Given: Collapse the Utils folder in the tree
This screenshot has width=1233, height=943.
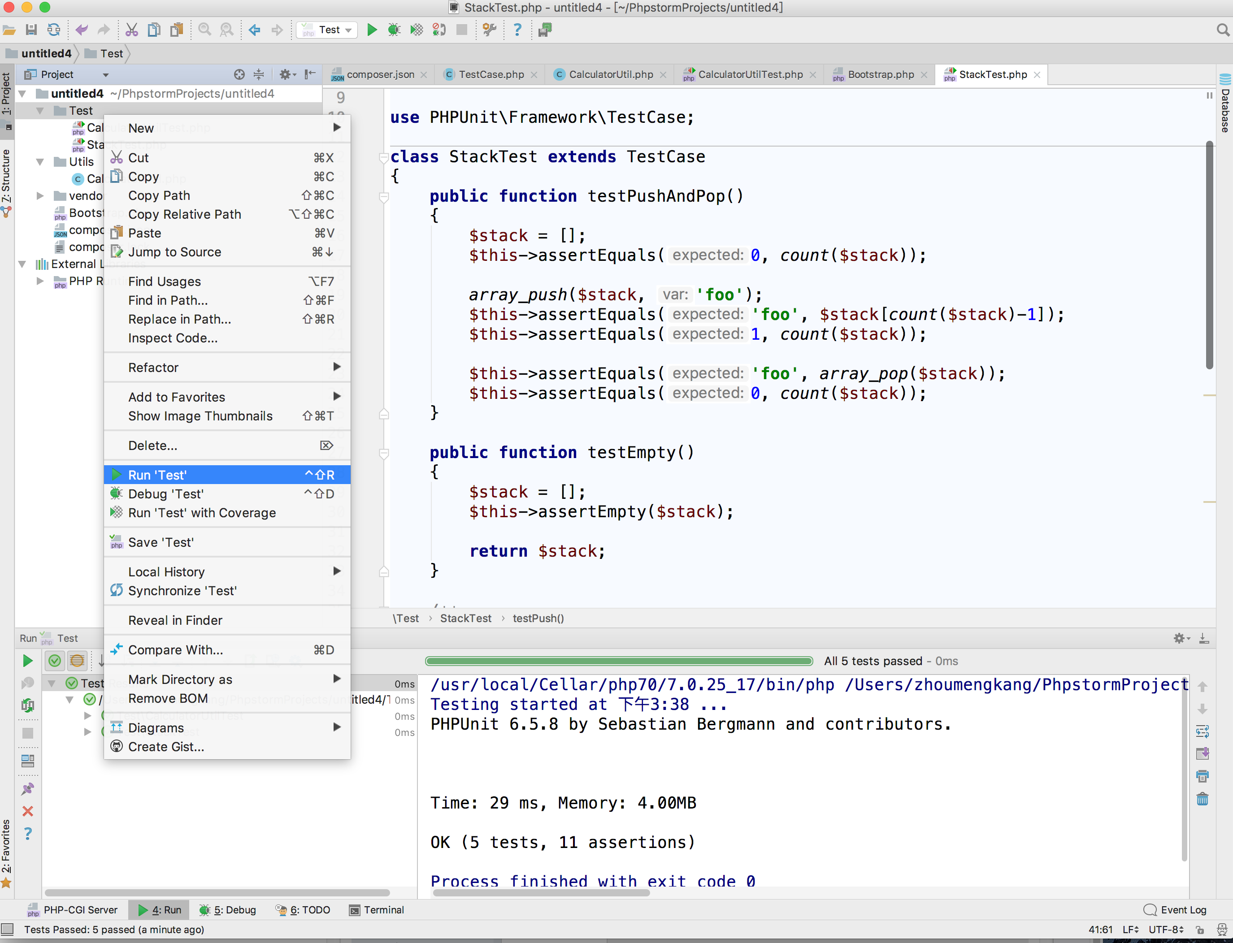Looking at the screenshot, I should pyautogui.click(x=40, y=162).
